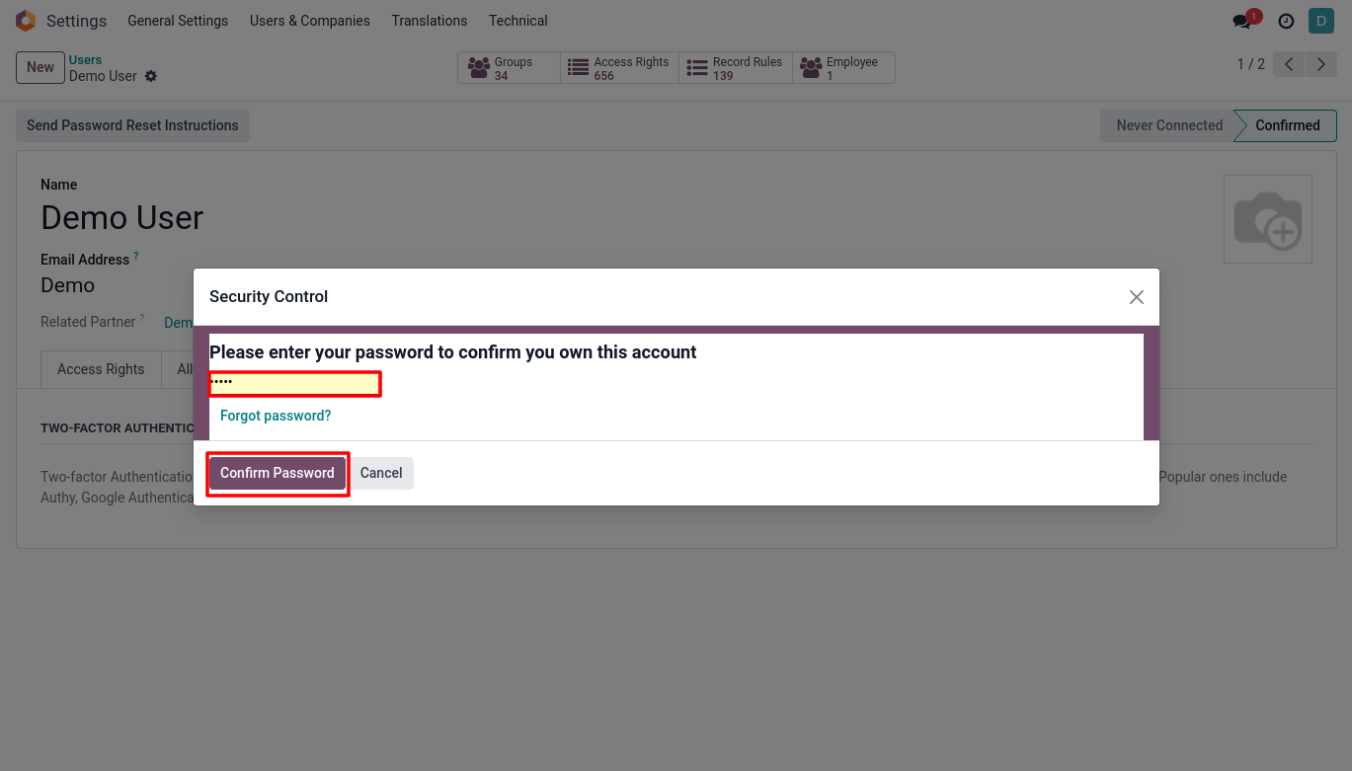Click the password input field
1352x771 pixels.
(x=294, y=383)
